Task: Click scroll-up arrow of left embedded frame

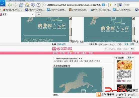Action: click(x=70, y=18)
